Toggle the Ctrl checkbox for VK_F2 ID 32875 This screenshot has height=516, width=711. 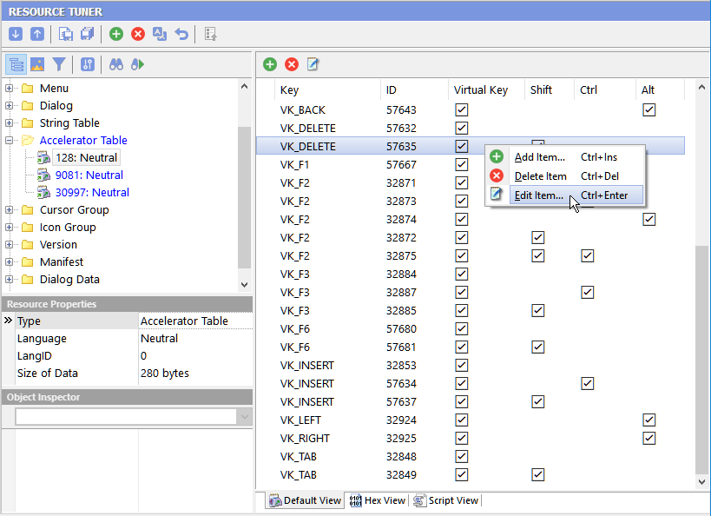click(587, 255)
